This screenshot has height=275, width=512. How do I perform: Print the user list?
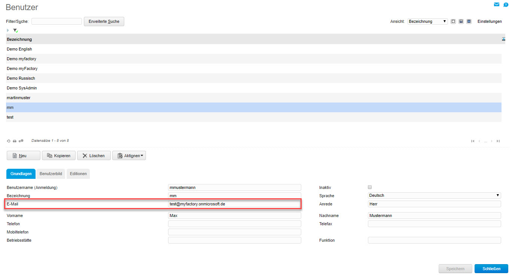pyautogui.click(x=15, y=141)
